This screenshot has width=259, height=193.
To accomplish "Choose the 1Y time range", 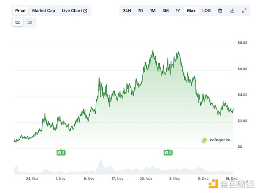I will 178,10.
